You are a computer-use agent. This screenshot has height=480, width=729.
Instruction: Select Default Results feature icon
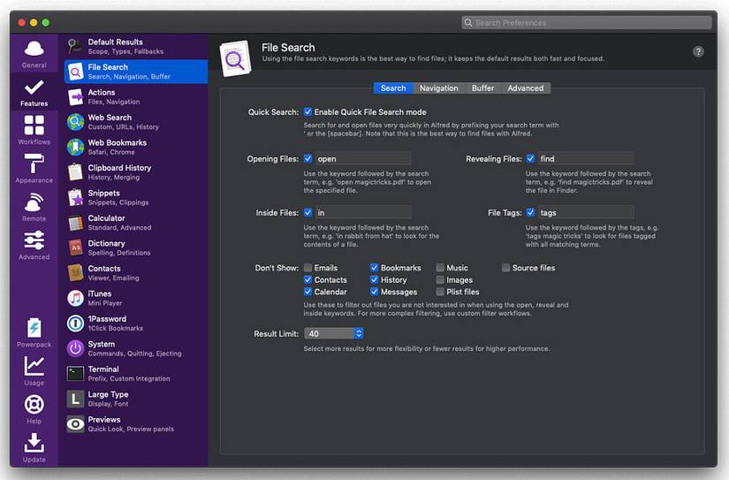click(x=75, y=47)
